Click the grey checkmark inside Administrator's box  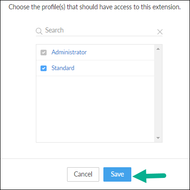pyautogui.click(x=43, y=52)
